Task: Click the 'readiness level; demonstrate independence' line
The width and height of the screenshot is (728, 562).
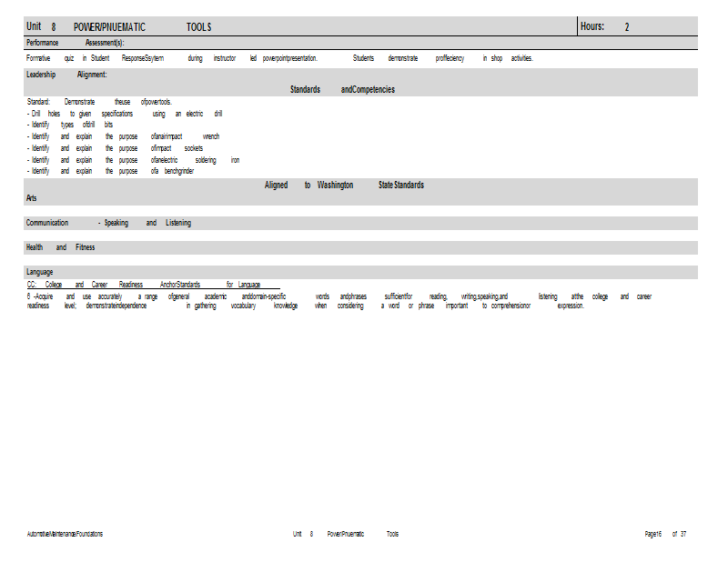Action: pos(306,306)
